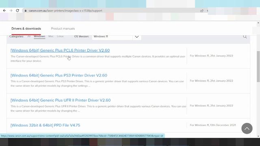
Task: Click the share icon in address bar
Action: pyautogui.click(x=202, y=11)
